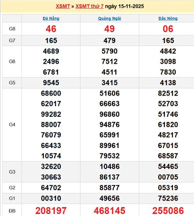Click the G3 number 54465
Screen dimensions: 194x216
(x=168, y=167)
